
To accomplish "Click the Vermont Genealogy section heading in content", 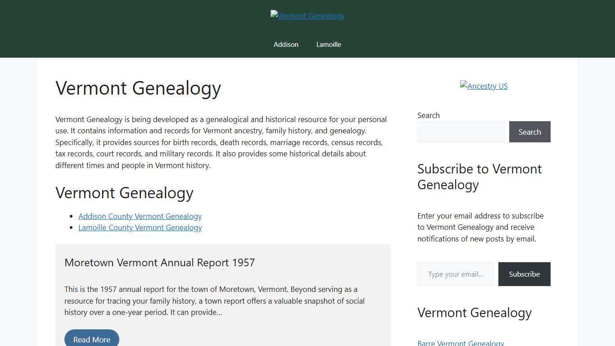I will [x=124, y=193].
